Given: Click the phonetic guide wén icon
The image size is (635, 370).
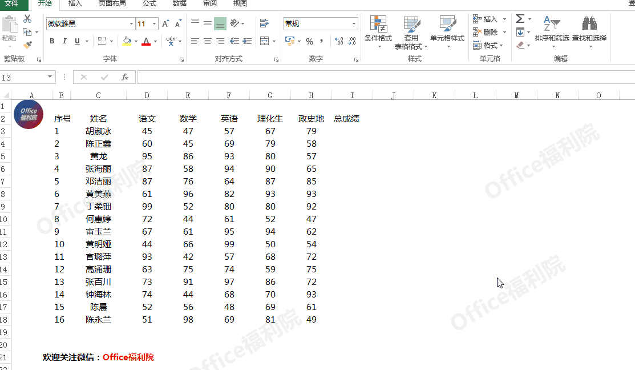Looking at the screenshot, I should click(171, 41).
